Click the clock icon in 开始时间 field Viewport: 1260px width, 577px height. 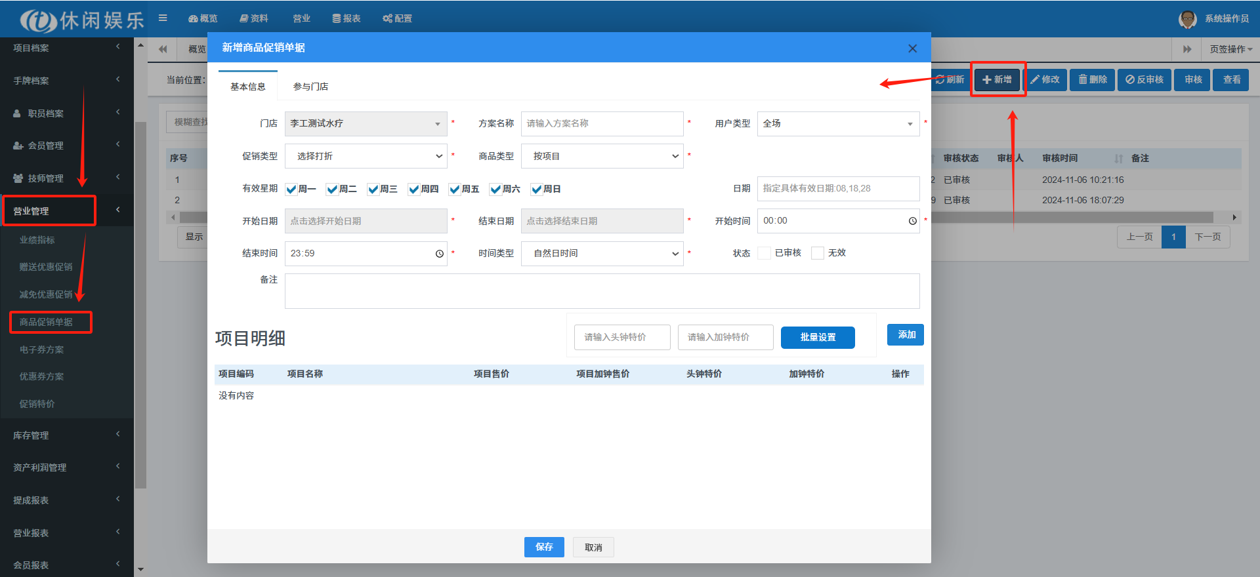click(x=912, y=221)
